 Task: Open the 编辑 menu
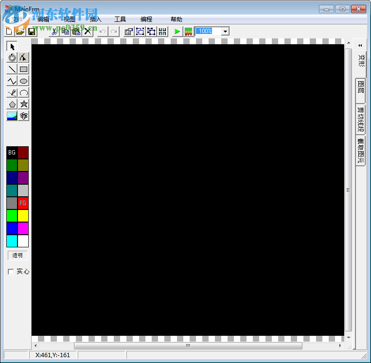[43, 19]
